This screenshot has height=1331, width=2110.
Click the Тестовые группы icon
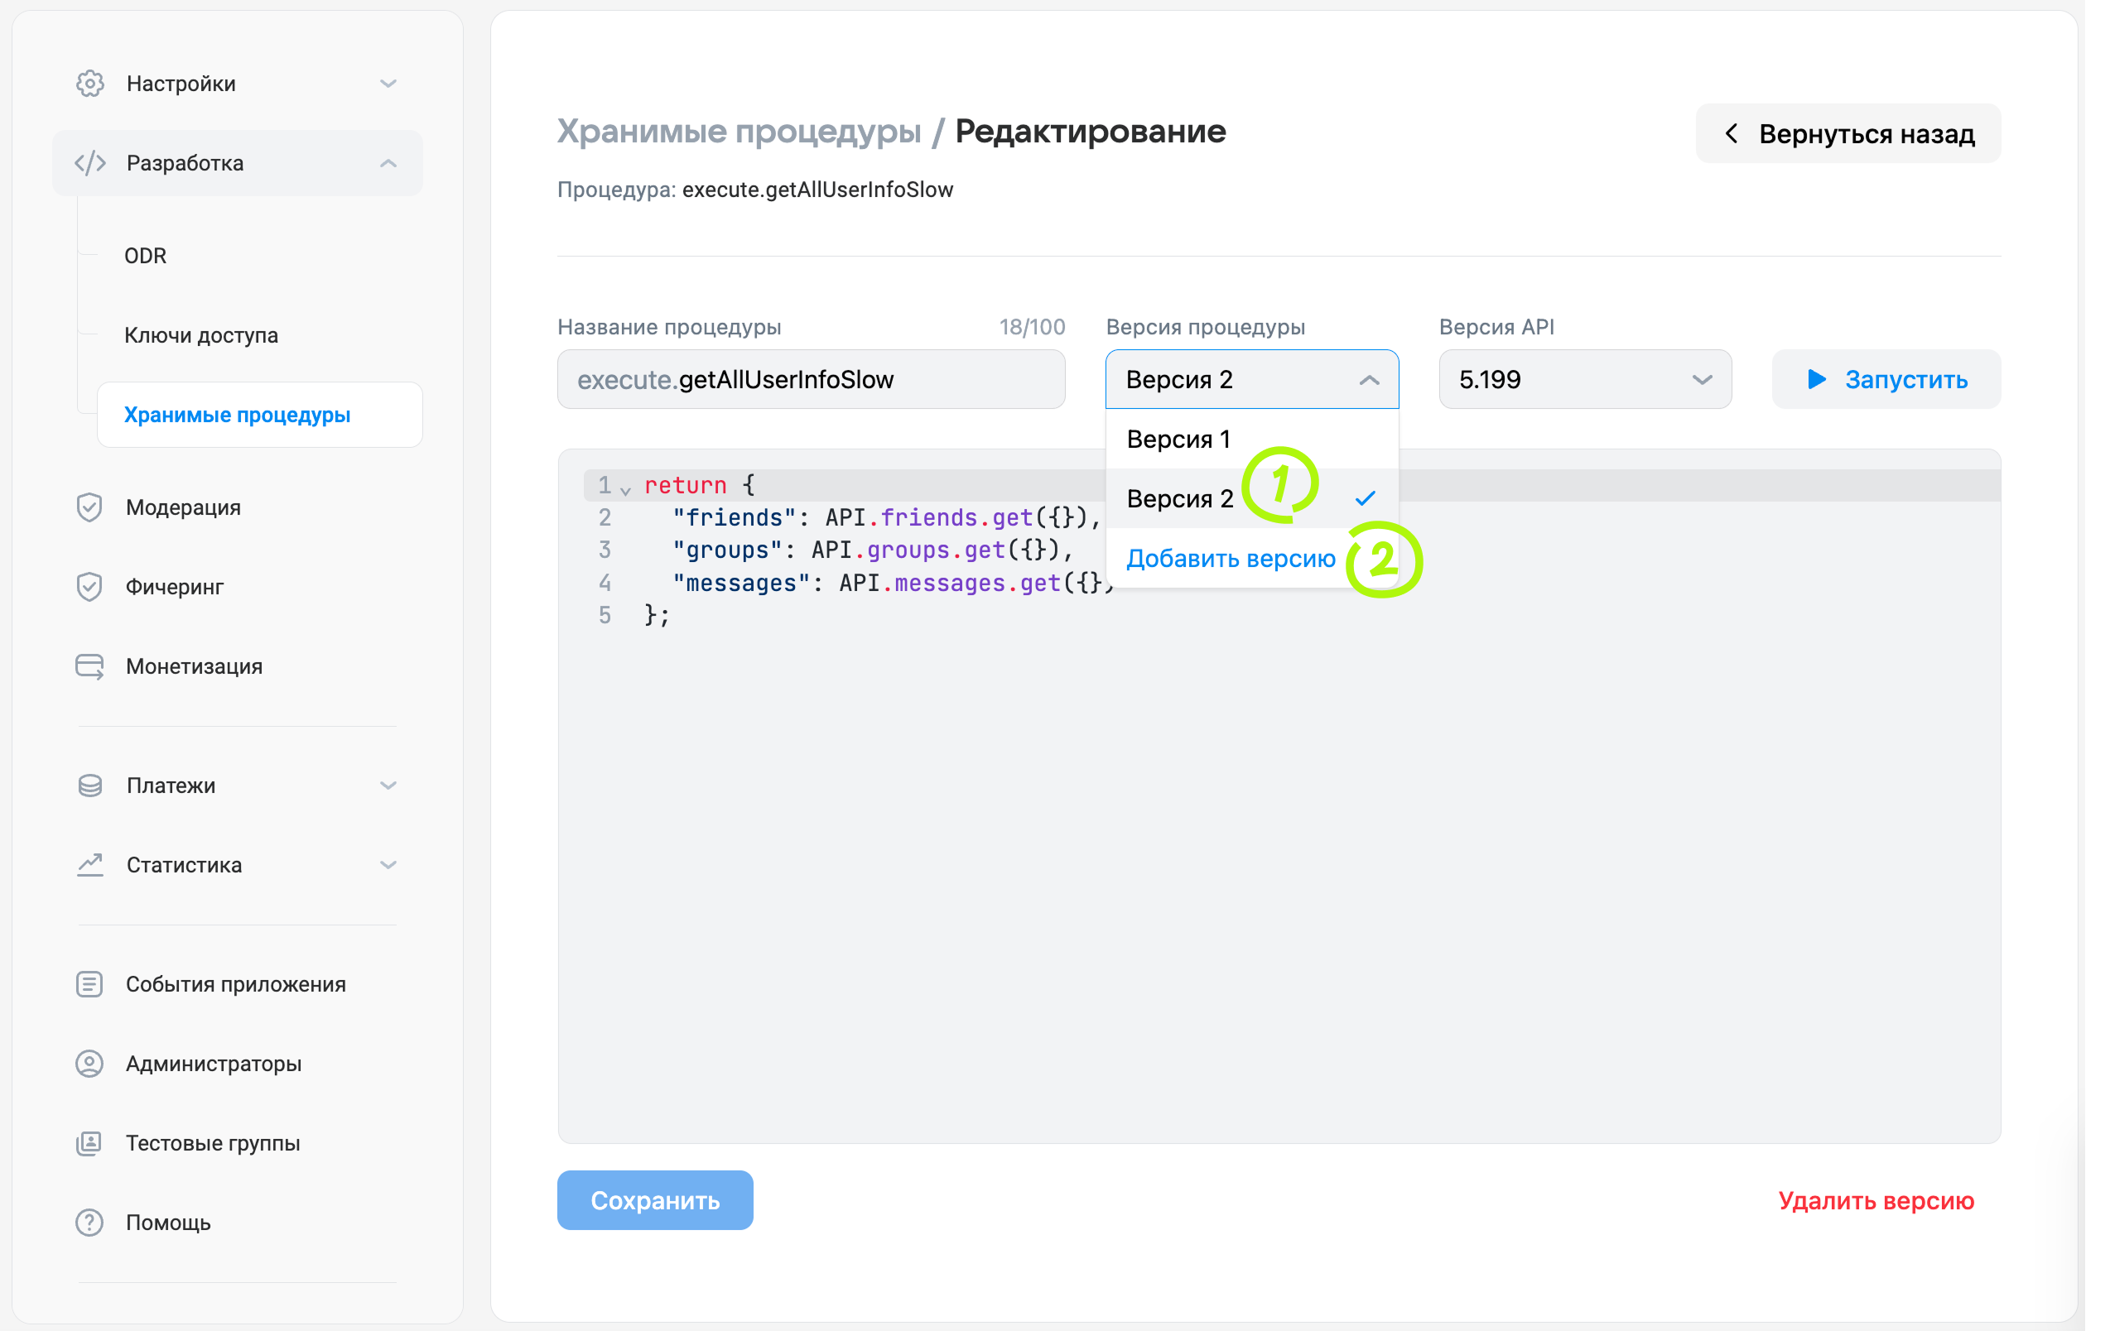(89, 1143)
